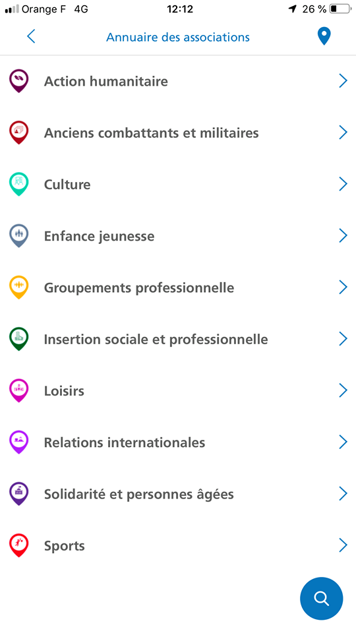The image size is (356, 633).
Task: Open the Action humanitaire category
Action: click(x=178, y=81)
